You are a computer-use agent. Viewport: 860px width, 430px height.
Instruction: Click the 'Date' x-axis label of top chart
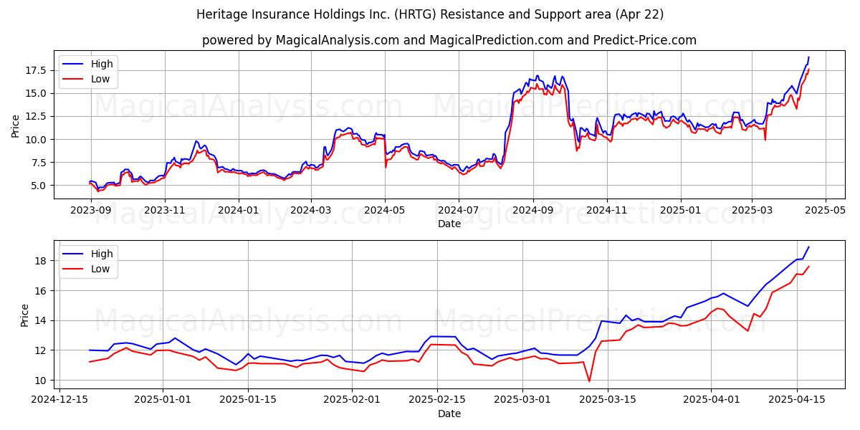[x=449, y=224]
